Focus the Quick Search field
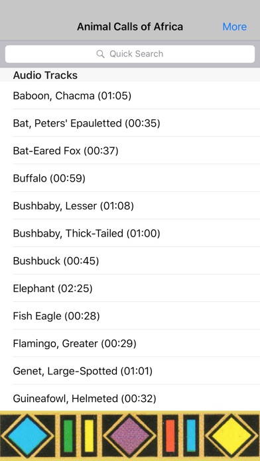The image size is (260, 461). coord(130,54)
